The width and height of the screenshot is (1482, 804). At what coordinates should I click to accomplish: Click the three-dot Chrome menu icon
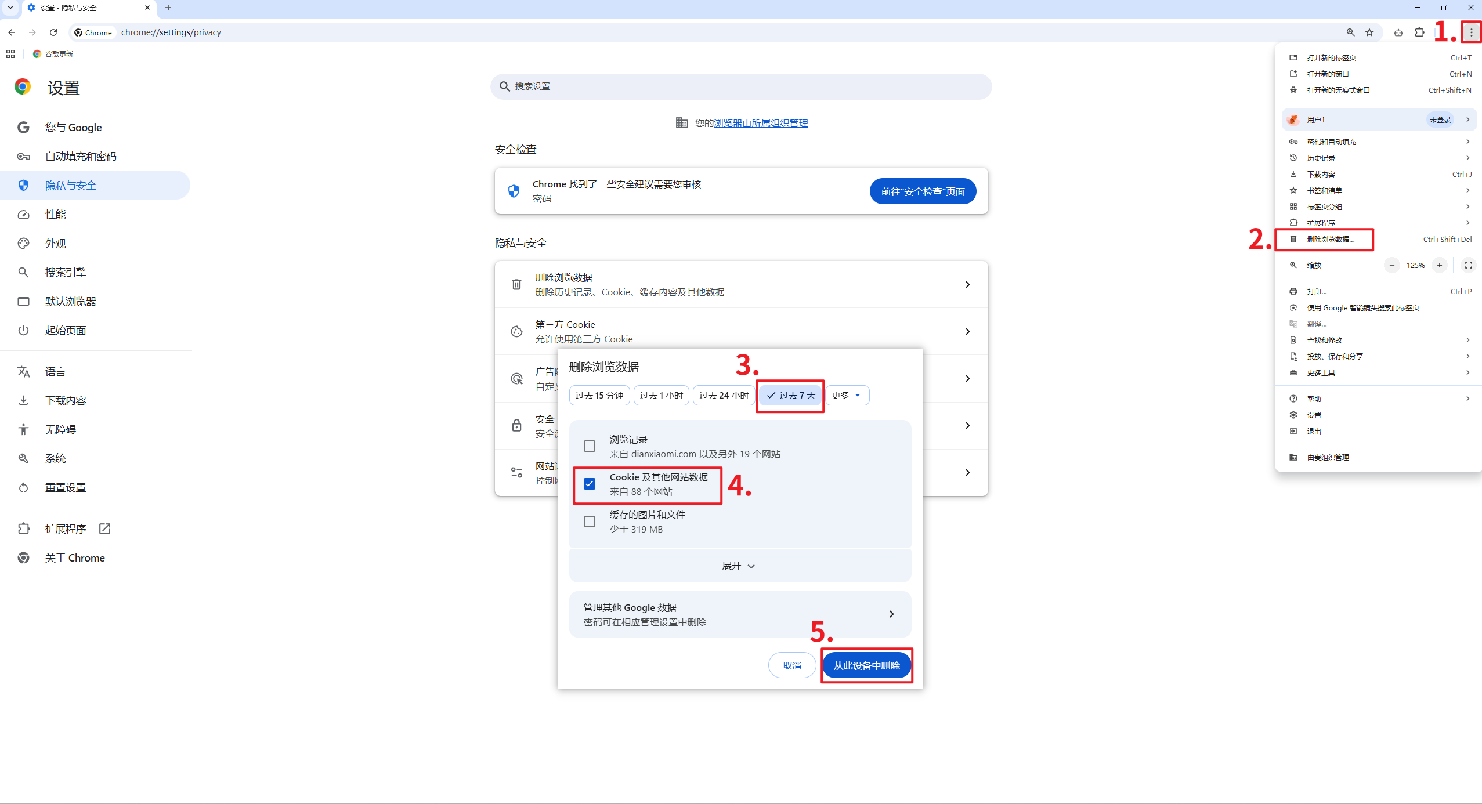click(1471, 32)
